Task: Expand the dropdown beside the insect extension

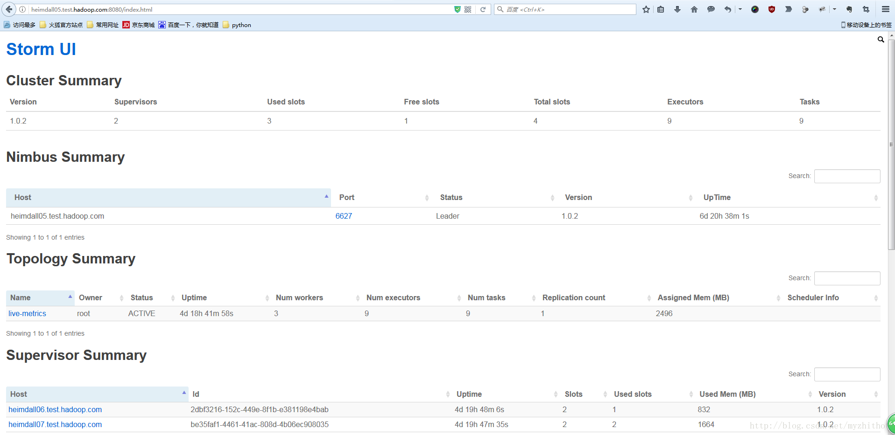Action: coord(834,9)
